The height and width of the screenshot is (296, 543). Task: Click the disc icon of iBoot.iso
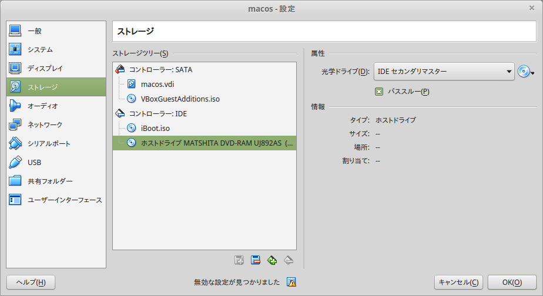(131, 128)
